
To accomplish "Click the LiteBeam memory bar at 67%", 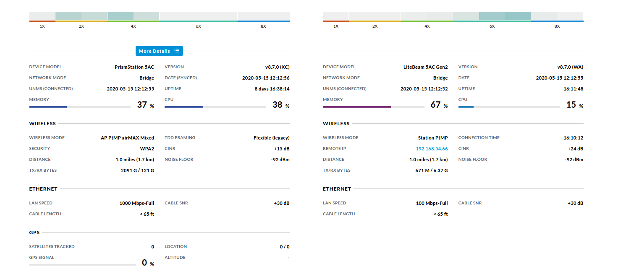I will point(373,107).
